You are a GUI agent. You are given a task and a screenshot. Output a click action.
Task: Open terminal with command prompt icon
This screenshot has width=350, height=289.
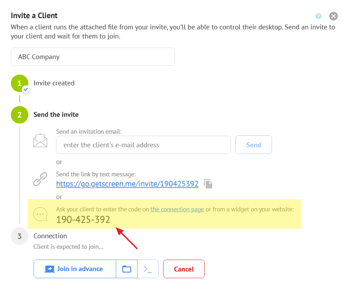[x=148, y=269]
